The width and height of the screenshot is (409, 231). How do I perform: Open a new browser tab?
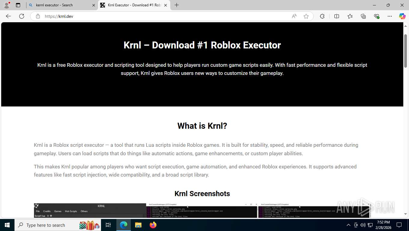point(177,5)
